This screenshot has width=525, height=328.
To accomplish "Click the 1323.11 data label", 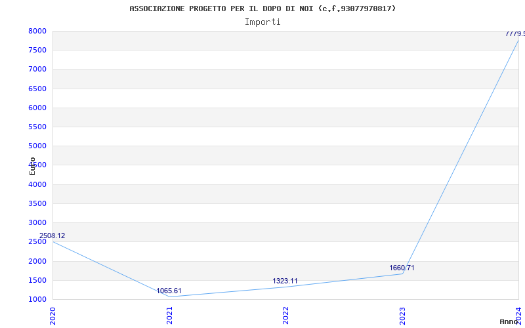I will [x=285, y=281].
